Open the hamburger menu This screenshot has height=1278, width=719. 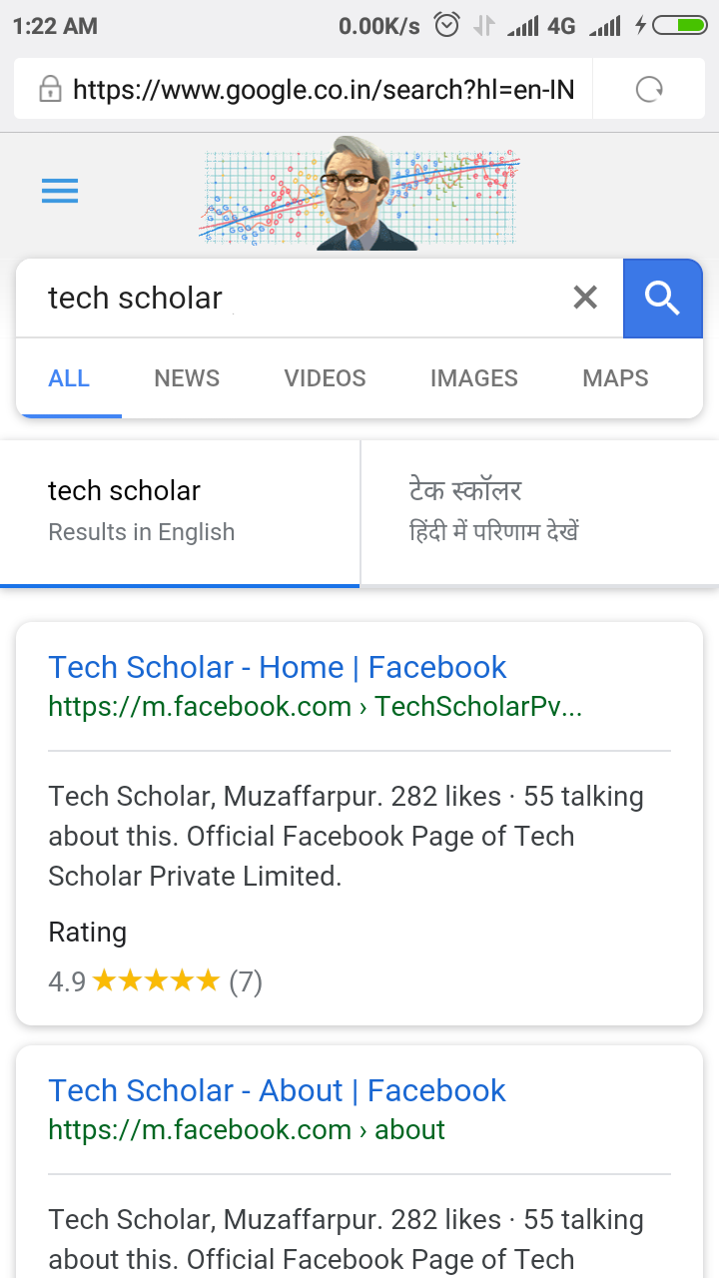(60, 191)
